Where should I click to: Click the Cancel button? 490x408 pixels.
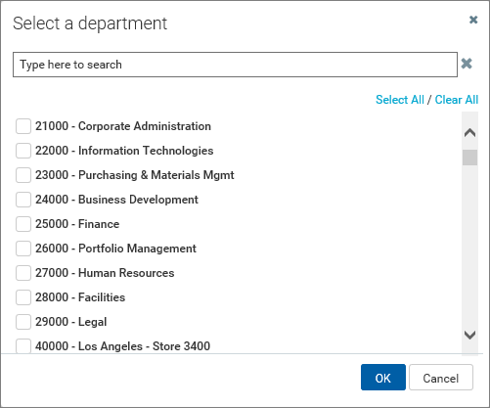point(441,378)
